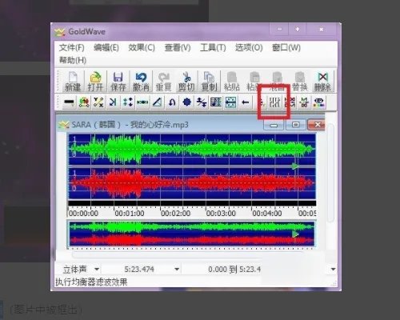Click the Offset opposing-arrows effect icon
Image resolution: width=400 pixels, height=320 pixels.
(202, 102)
